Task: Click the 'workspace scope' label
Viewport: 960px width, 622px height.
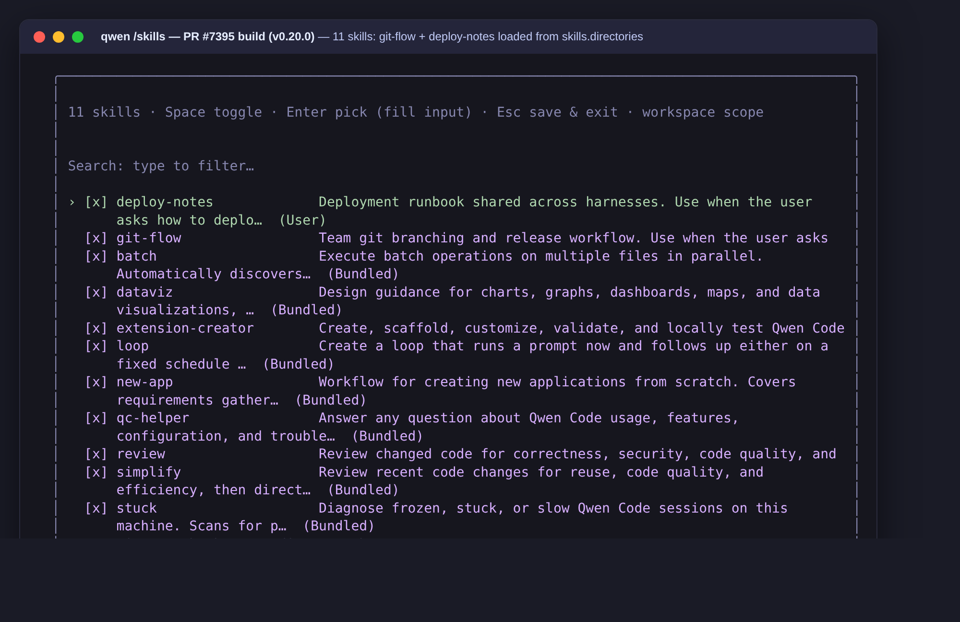Action: [703, 112]
